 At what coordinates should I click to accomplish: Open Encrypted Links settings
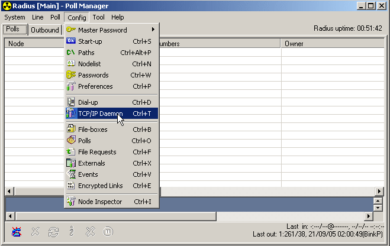click(x=112, y=186)
